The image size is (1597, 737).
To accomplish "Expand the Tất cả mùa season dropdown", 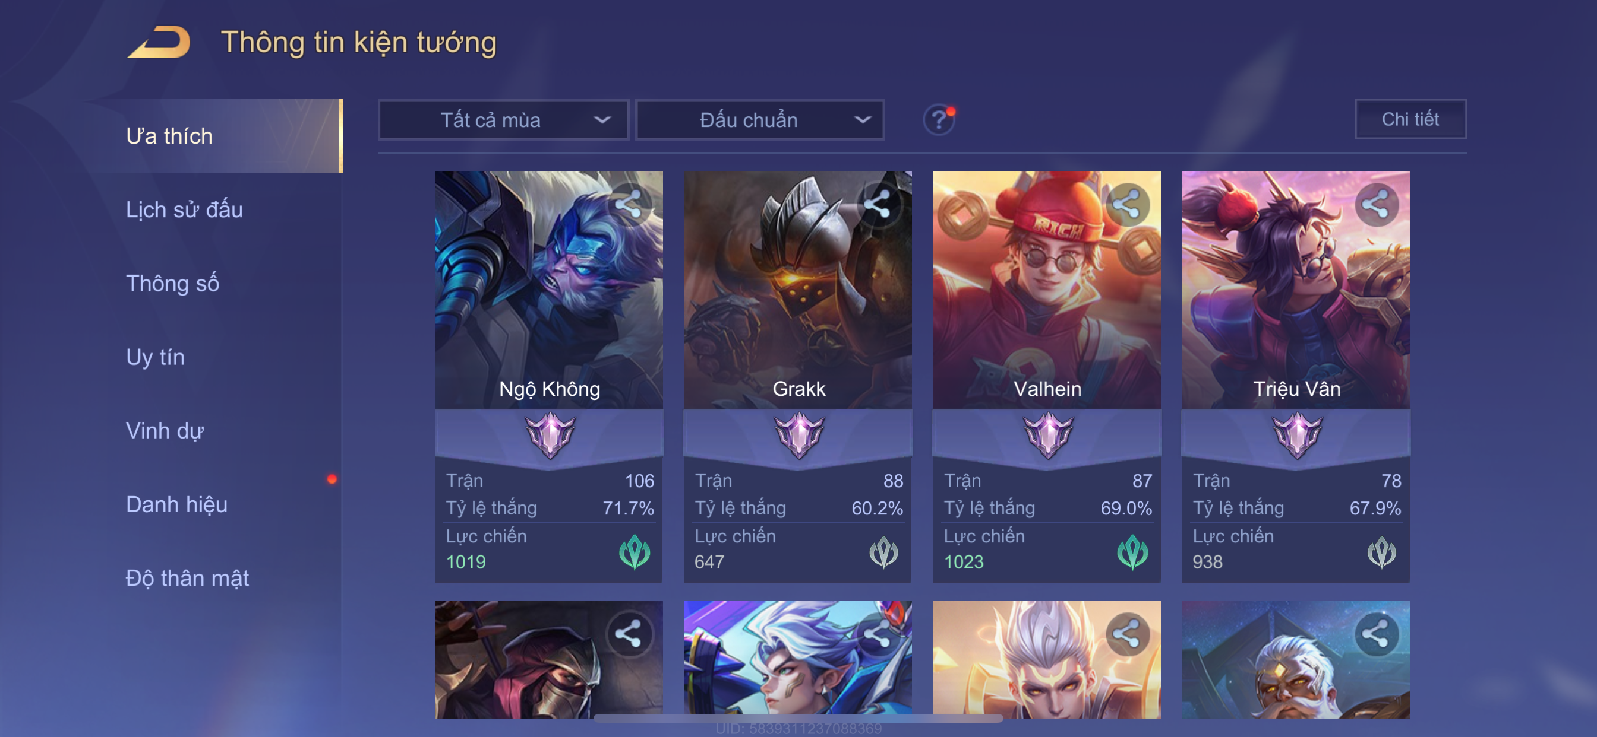I will click(x=503, y=119).
